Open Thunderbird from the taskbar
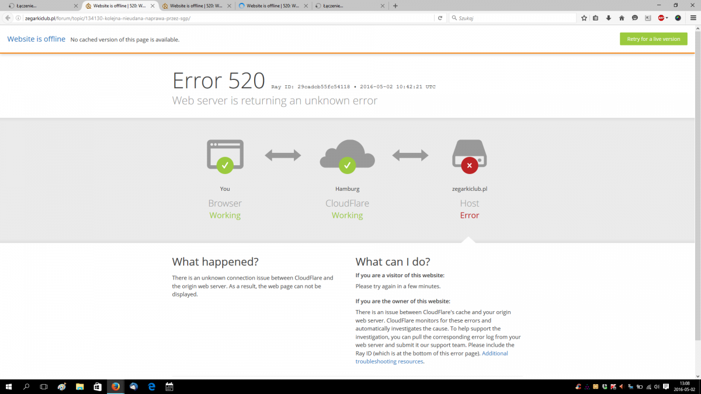 [x=133, y=386]
